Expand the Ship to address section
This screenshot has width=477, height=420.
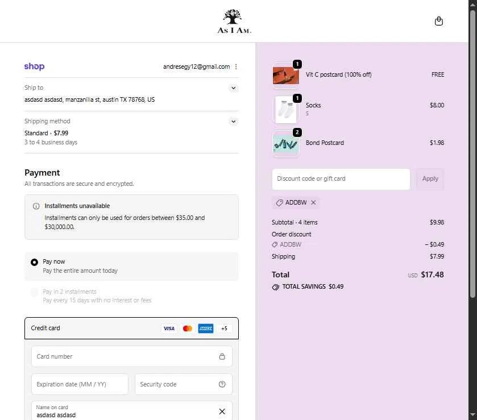(233, 88)
